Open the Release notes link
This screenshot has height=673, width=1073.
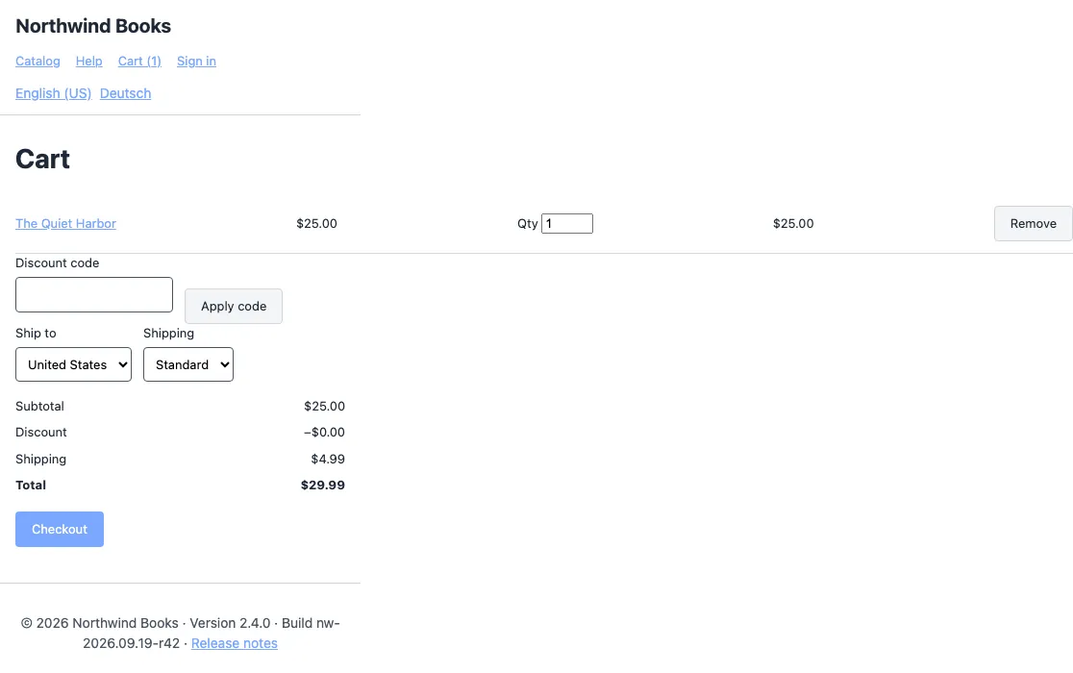234,643
